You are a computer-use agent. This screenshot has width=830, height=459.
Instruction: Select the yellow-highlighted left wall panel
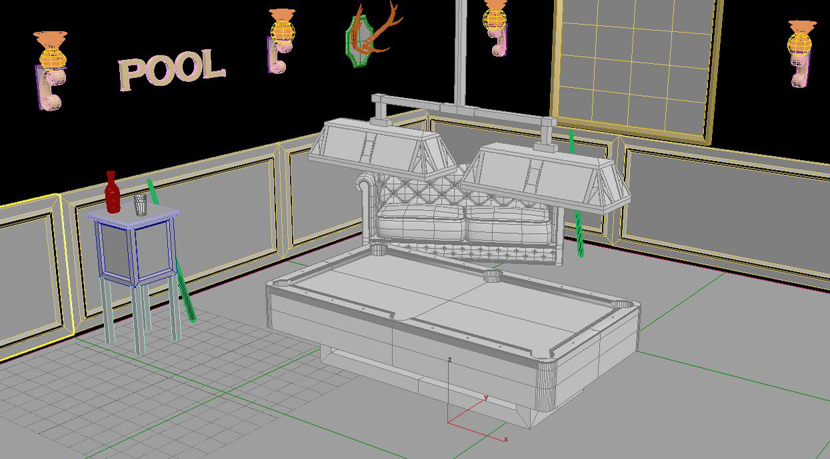tap(30, 273)
